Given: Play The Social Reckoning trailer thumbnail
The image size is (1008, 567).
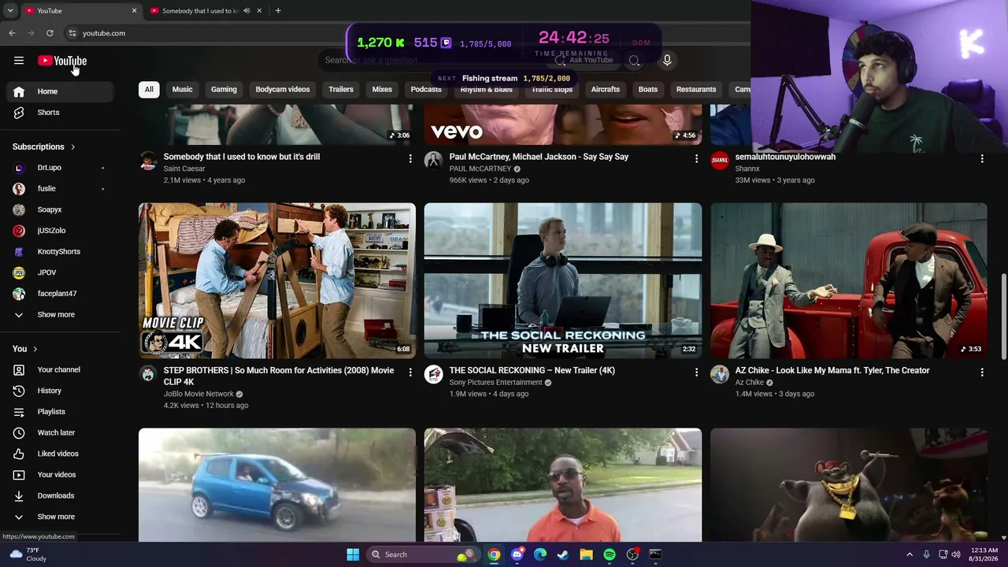Looking at the screenshot, I should 563,280.
